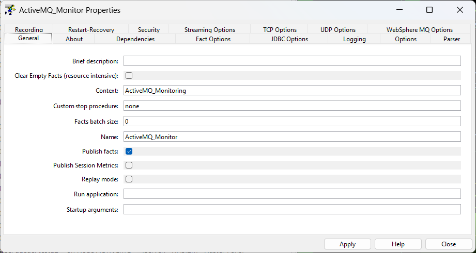Viewport: 476px width, 253px height.
Task: Open the Restart-Recovery tab
Action: click(91, 29)
